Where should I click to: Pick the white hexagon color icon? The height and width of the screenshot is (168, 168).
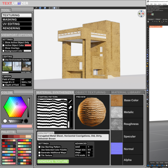pyautogui.click(x=5, y=121)
